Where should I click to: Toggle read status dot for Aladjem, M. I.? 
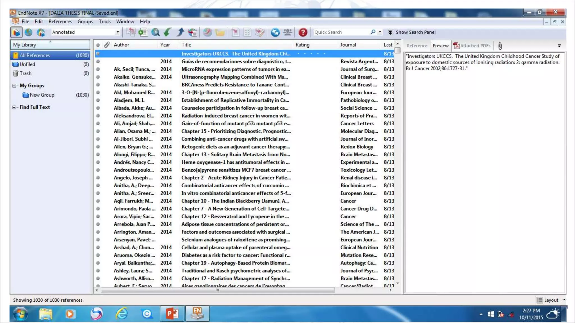click(98, 100)
